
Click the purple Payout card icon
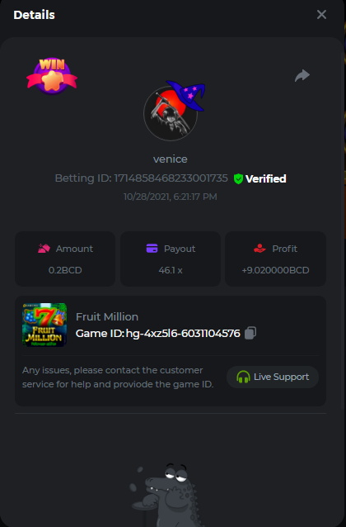(x=152, y=249)
